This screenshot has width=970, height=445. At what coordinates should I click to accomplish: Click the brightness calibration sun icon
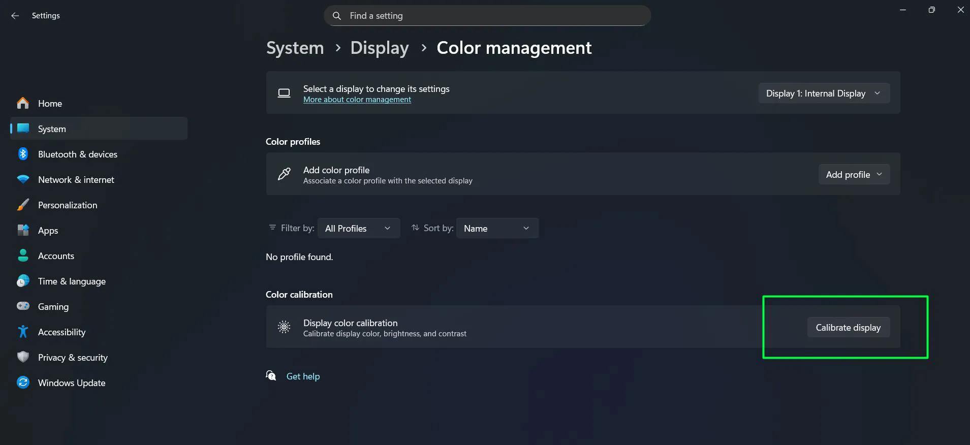point(284,327)
